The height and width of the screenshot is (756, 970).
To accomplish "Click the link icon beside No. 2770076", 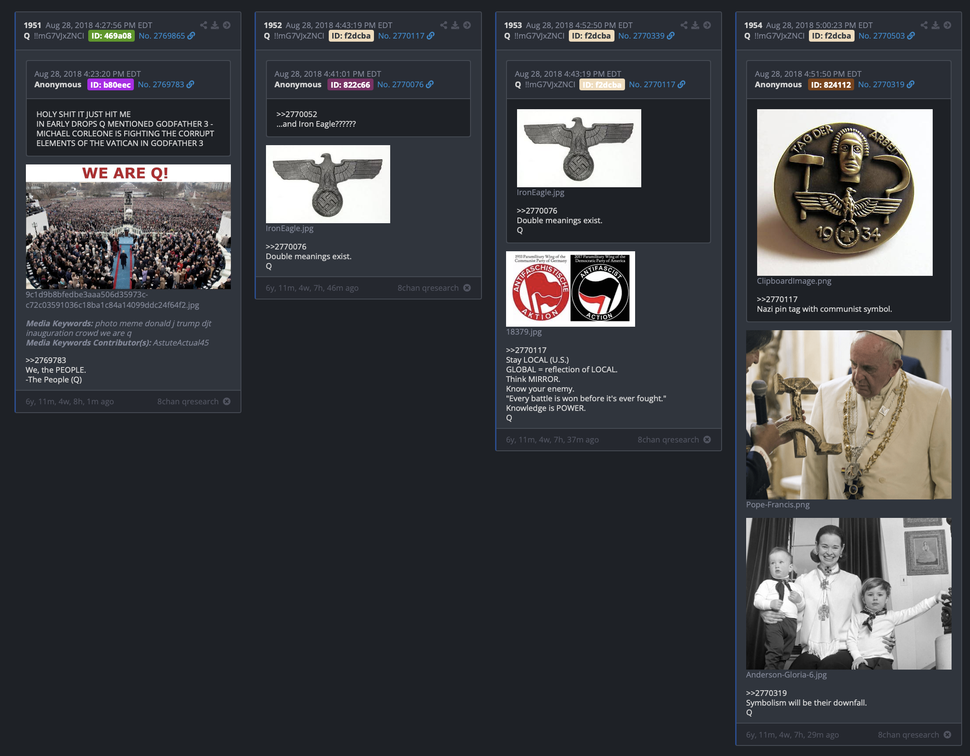I will pyautogui.click(x=430, y=85).
